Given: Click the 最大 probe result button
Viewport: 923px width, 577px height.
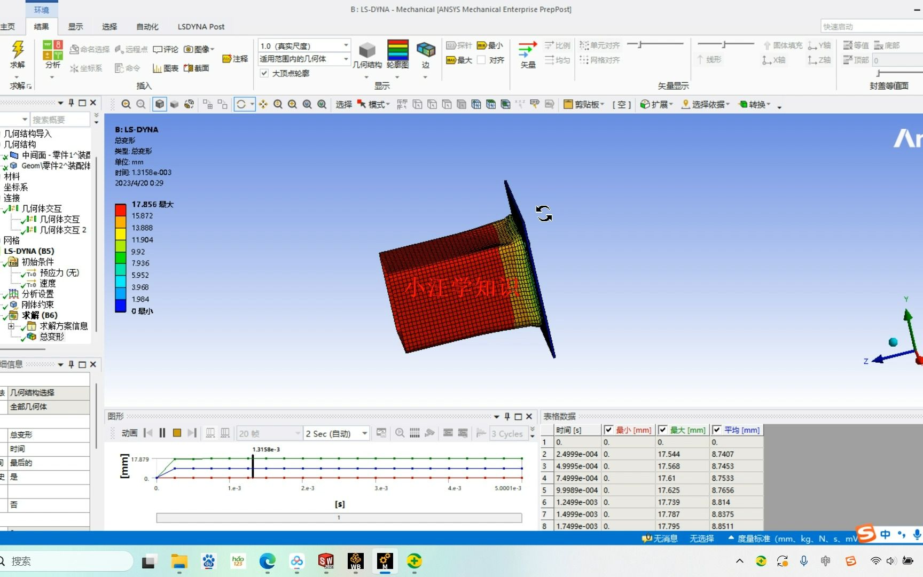Looking at the screenshot, I should coord(458,60).
